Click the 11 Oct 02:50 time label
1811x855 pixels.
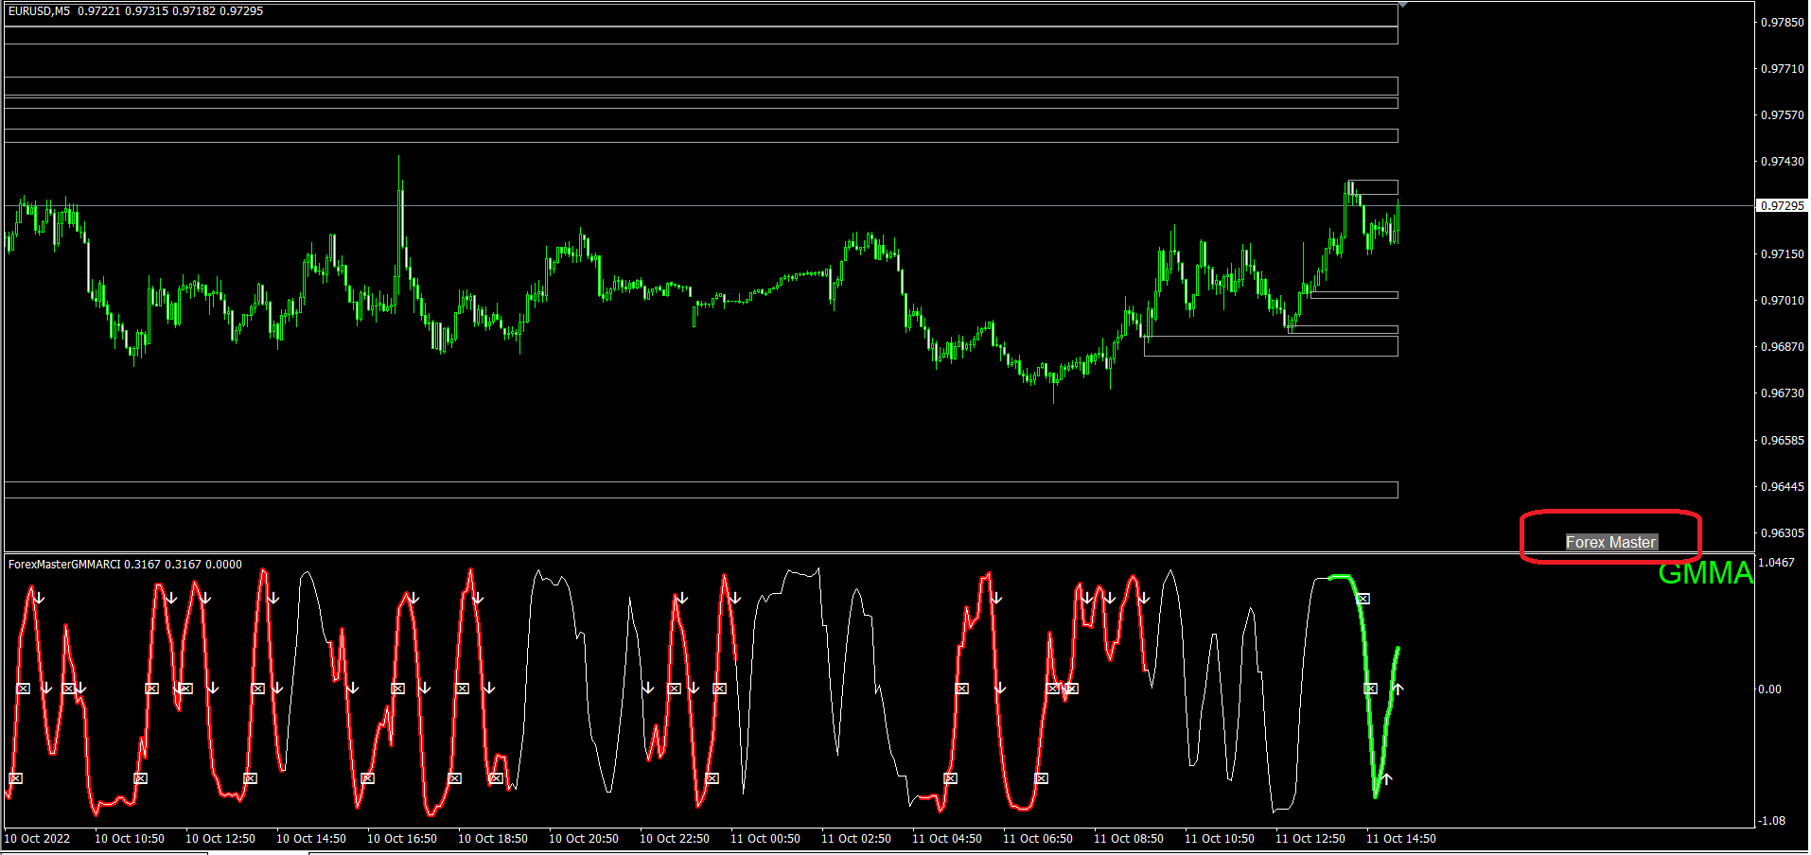(x=856, y=839)
